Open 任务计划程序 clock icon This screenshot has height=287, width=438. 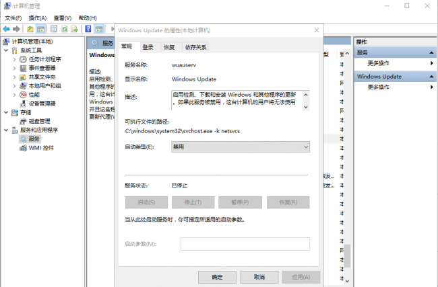coord(23,59)
